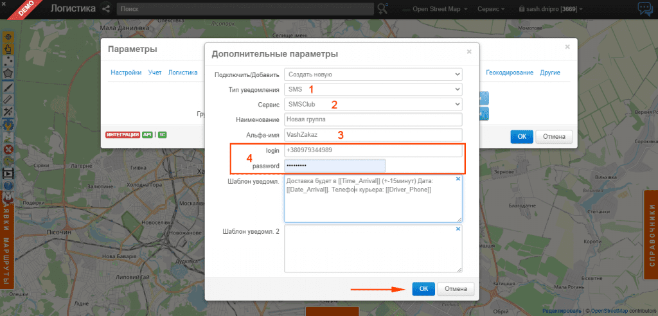Open the sash.dnipro user account dropdown
Screen dimensions: 658x316
[551, 9]
